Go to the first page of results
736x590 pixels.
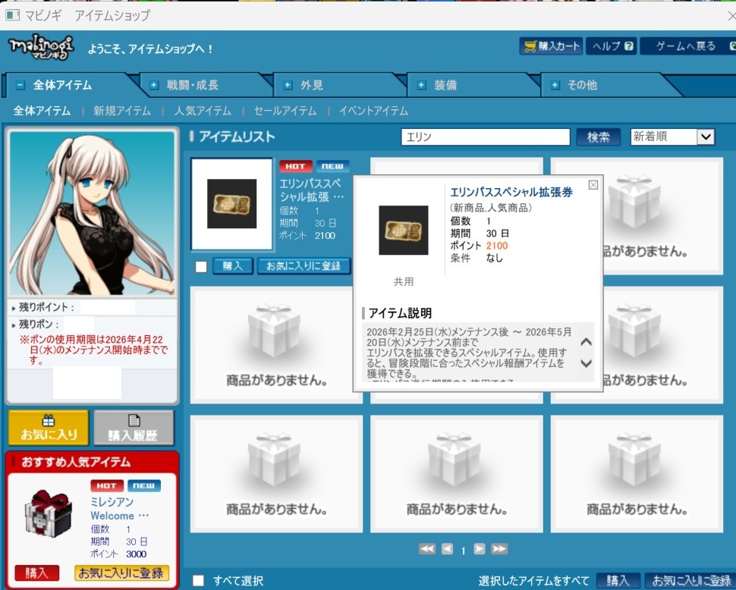pyautogui.click(x=427, y=549)
